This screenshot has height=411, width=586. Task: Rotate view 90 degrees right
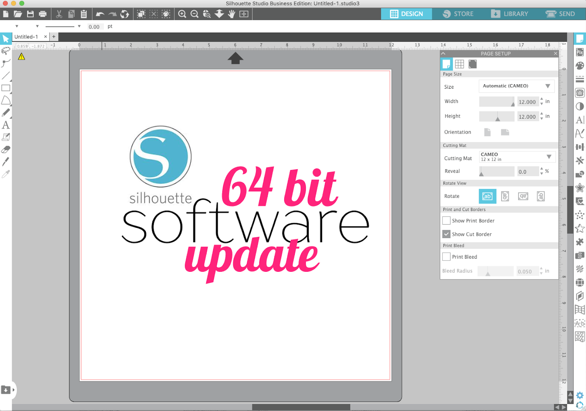(x=505, y=196)
